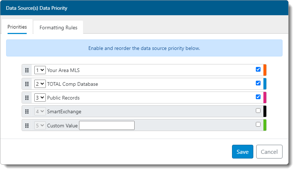
Task: Enable the SmartExchange data source
Action: point(258,111)
